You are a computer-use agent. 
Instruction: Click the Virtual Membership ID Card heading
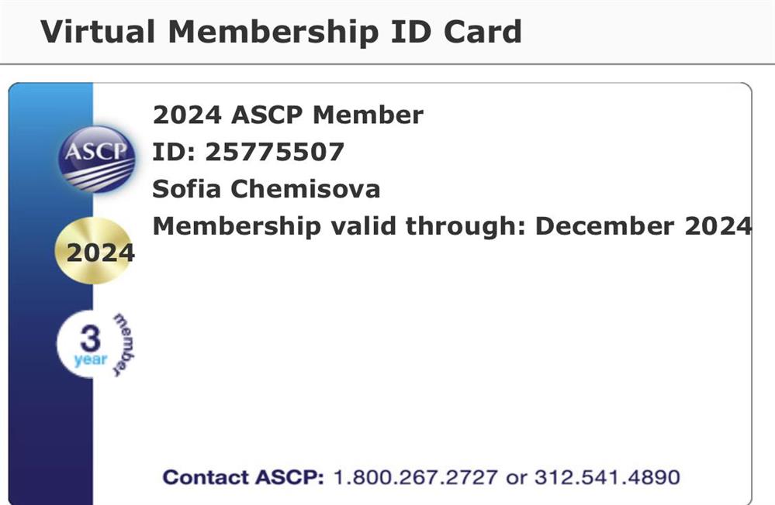[281, 32]
